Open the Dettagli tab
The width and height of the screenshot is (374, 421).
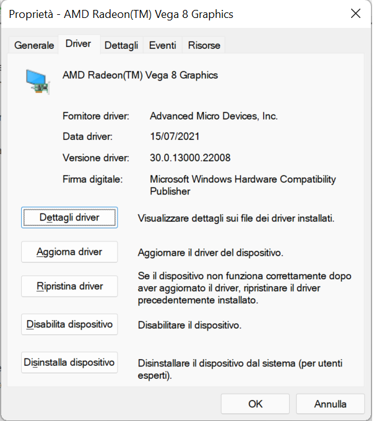(121, 45)
